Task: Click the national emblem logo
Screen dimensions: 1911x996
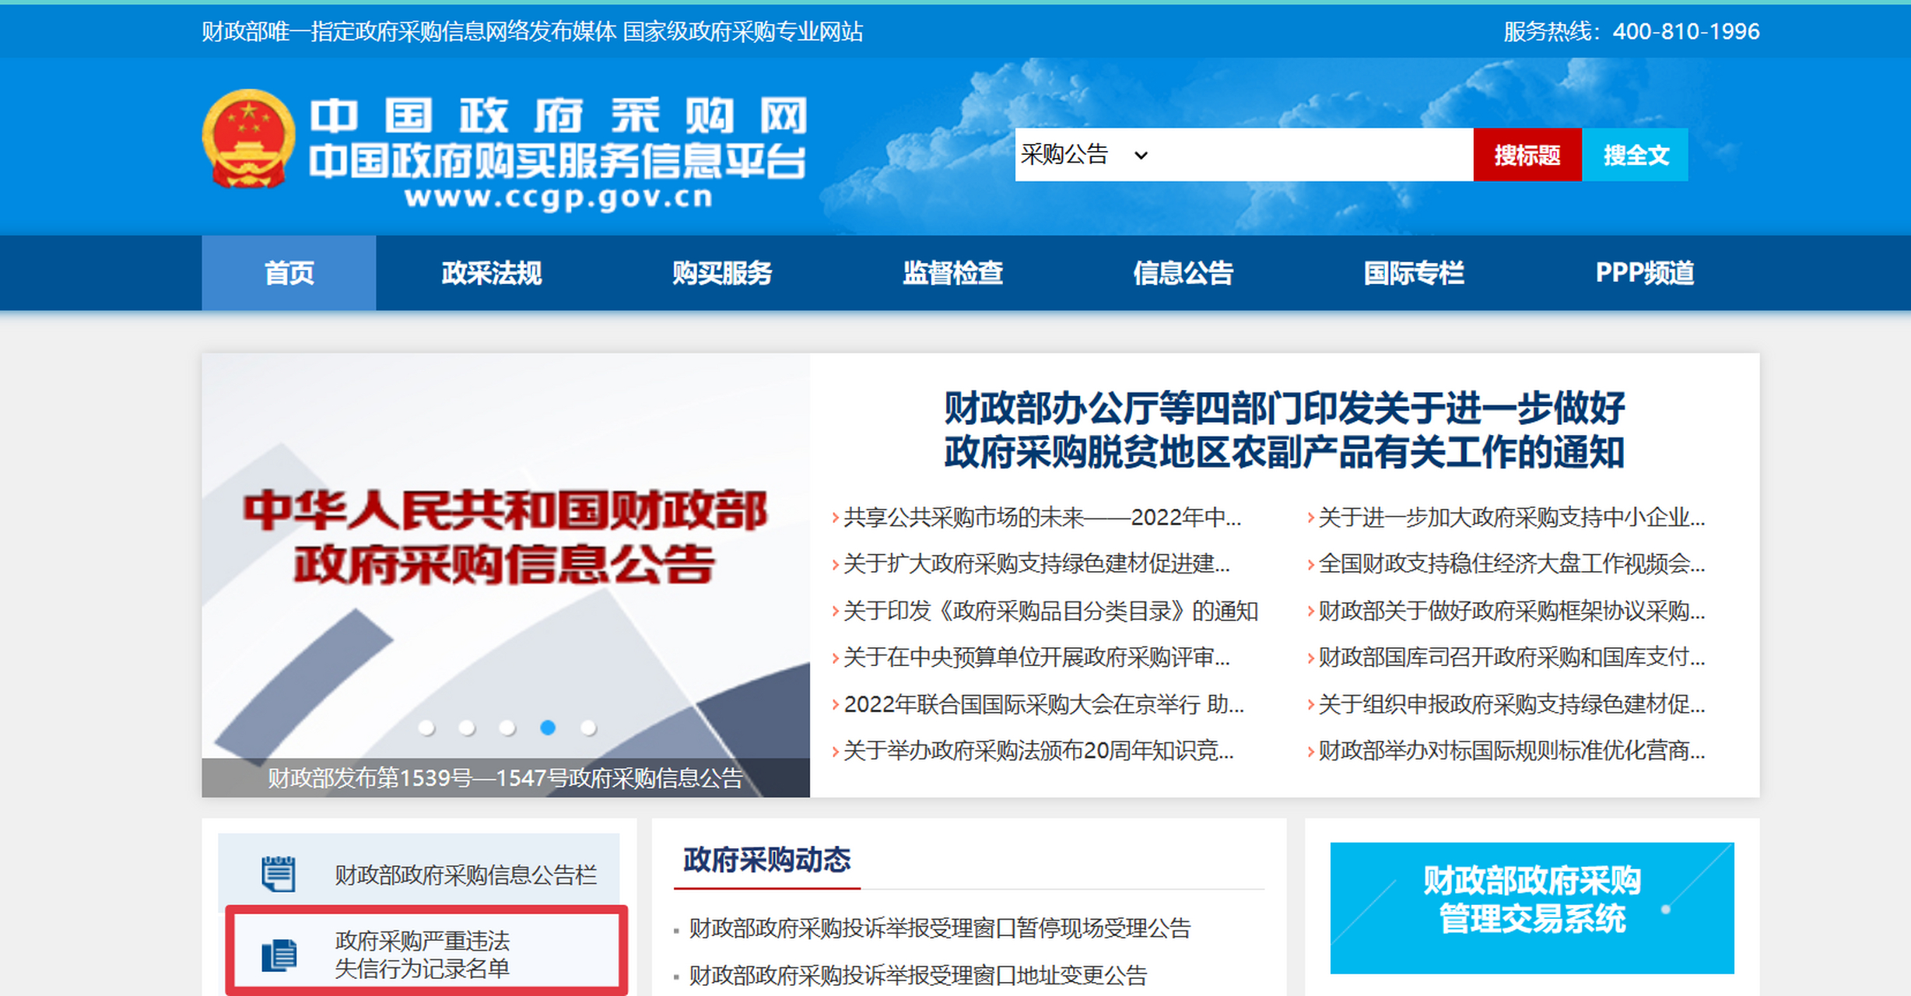Action: (x=248, y=139)
